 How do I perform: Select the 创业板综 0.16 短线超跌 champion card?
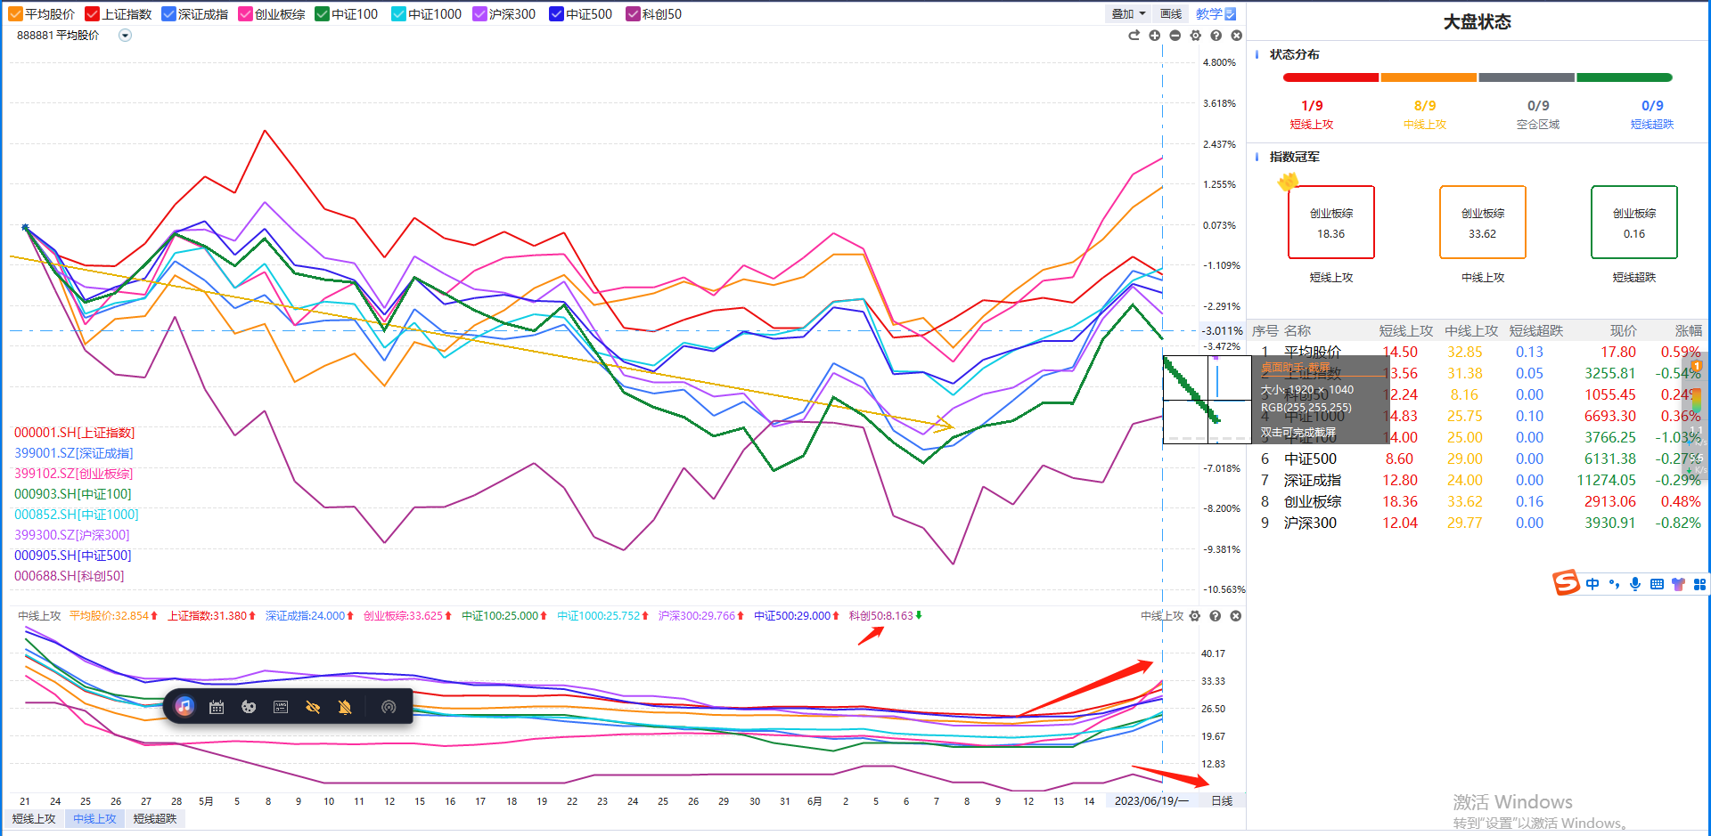point(1634,223)
